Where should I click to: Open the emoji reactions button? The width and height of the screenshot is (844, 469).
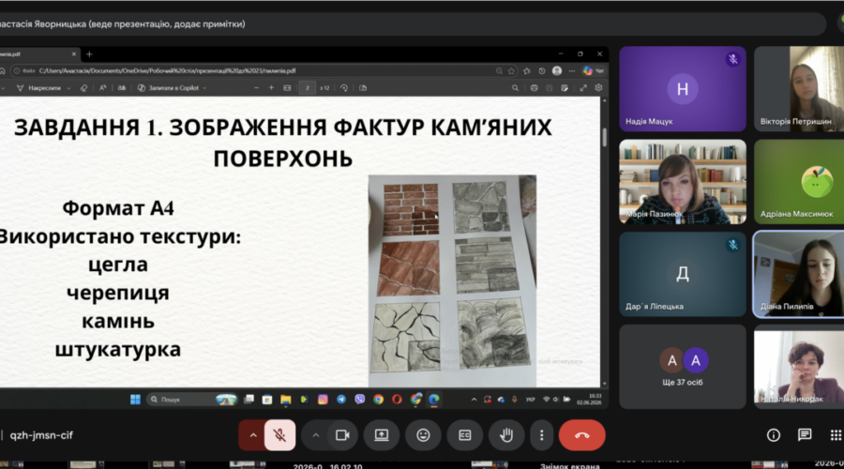click(423, 435)
